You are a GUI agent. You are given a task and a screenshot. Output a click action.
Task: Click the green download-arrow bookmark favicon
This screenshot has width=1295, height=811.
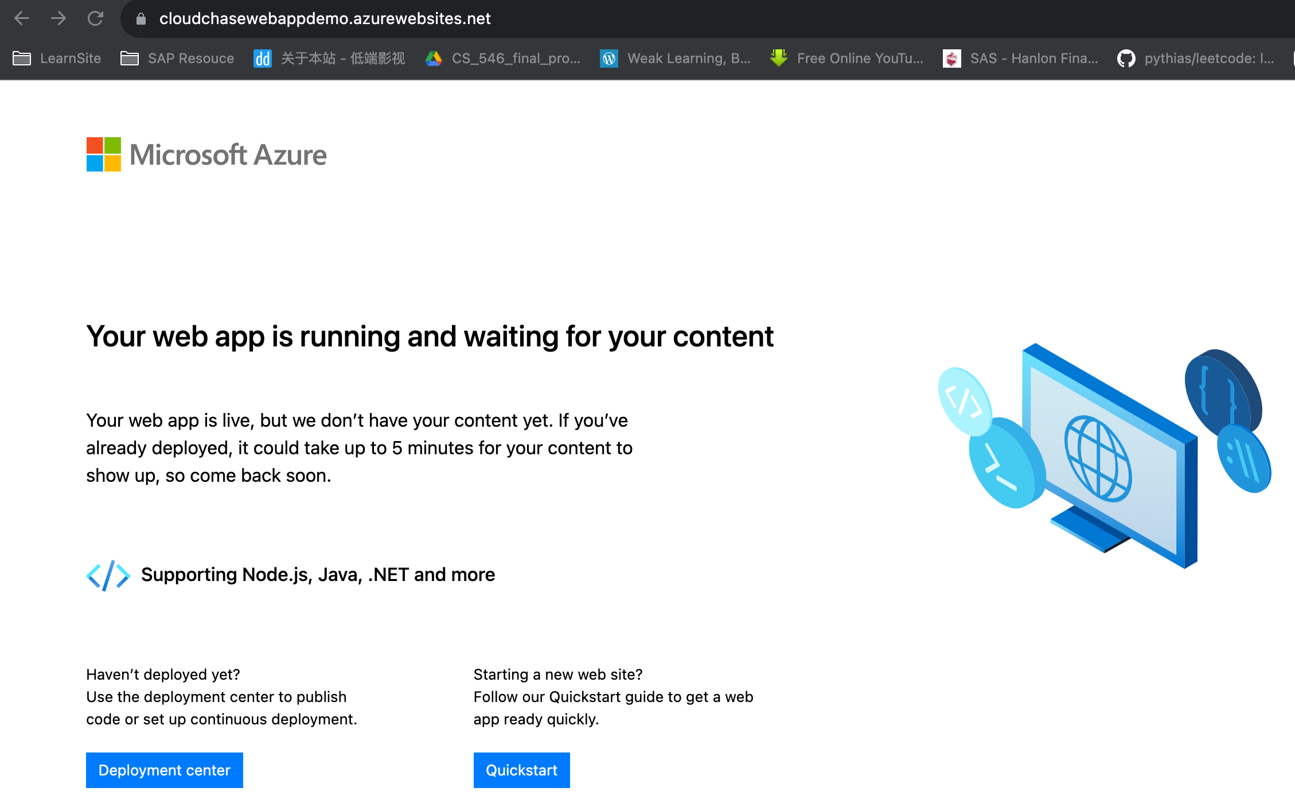[x=778, y=58]
